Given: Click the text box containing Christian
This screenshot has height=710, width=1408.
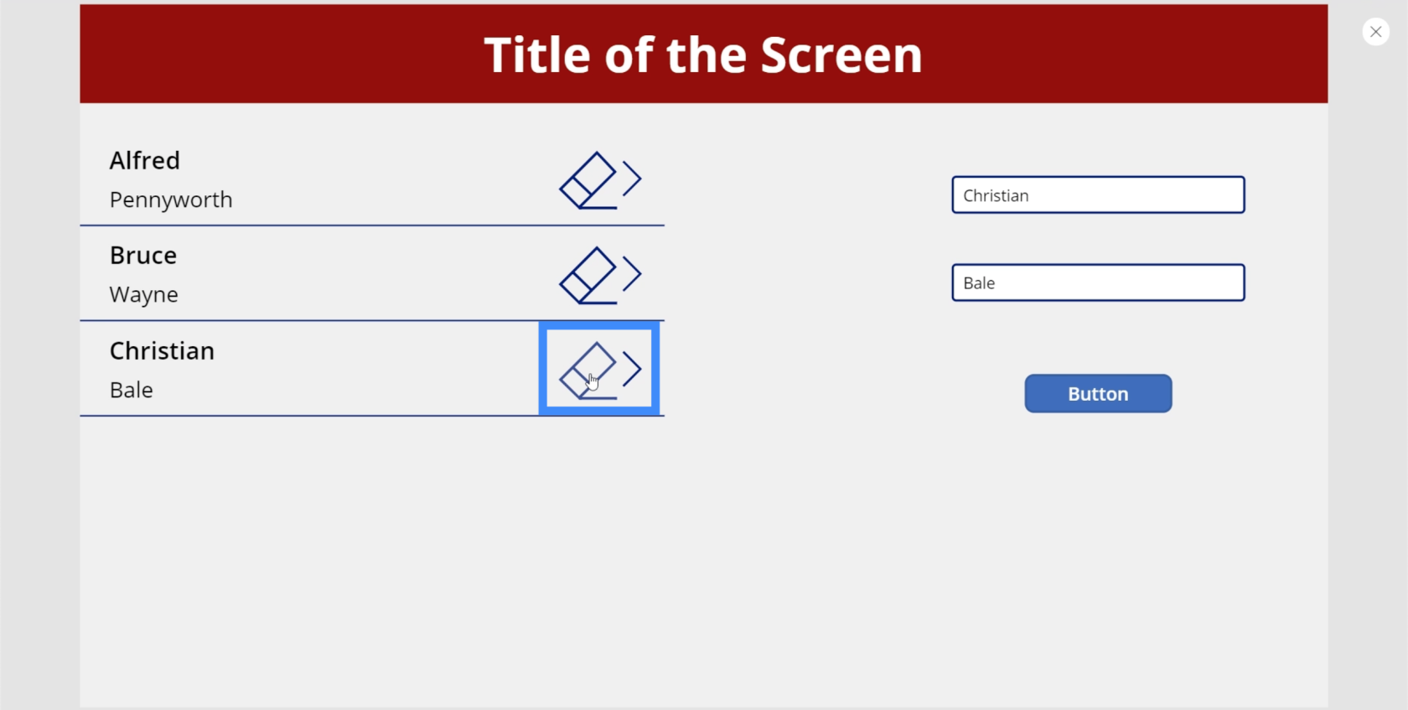Looking at the screenshot, I should (x=1098, y=194).
